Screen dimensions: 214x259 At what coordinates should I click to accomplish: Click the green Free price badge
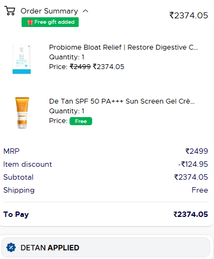[81, 121]
